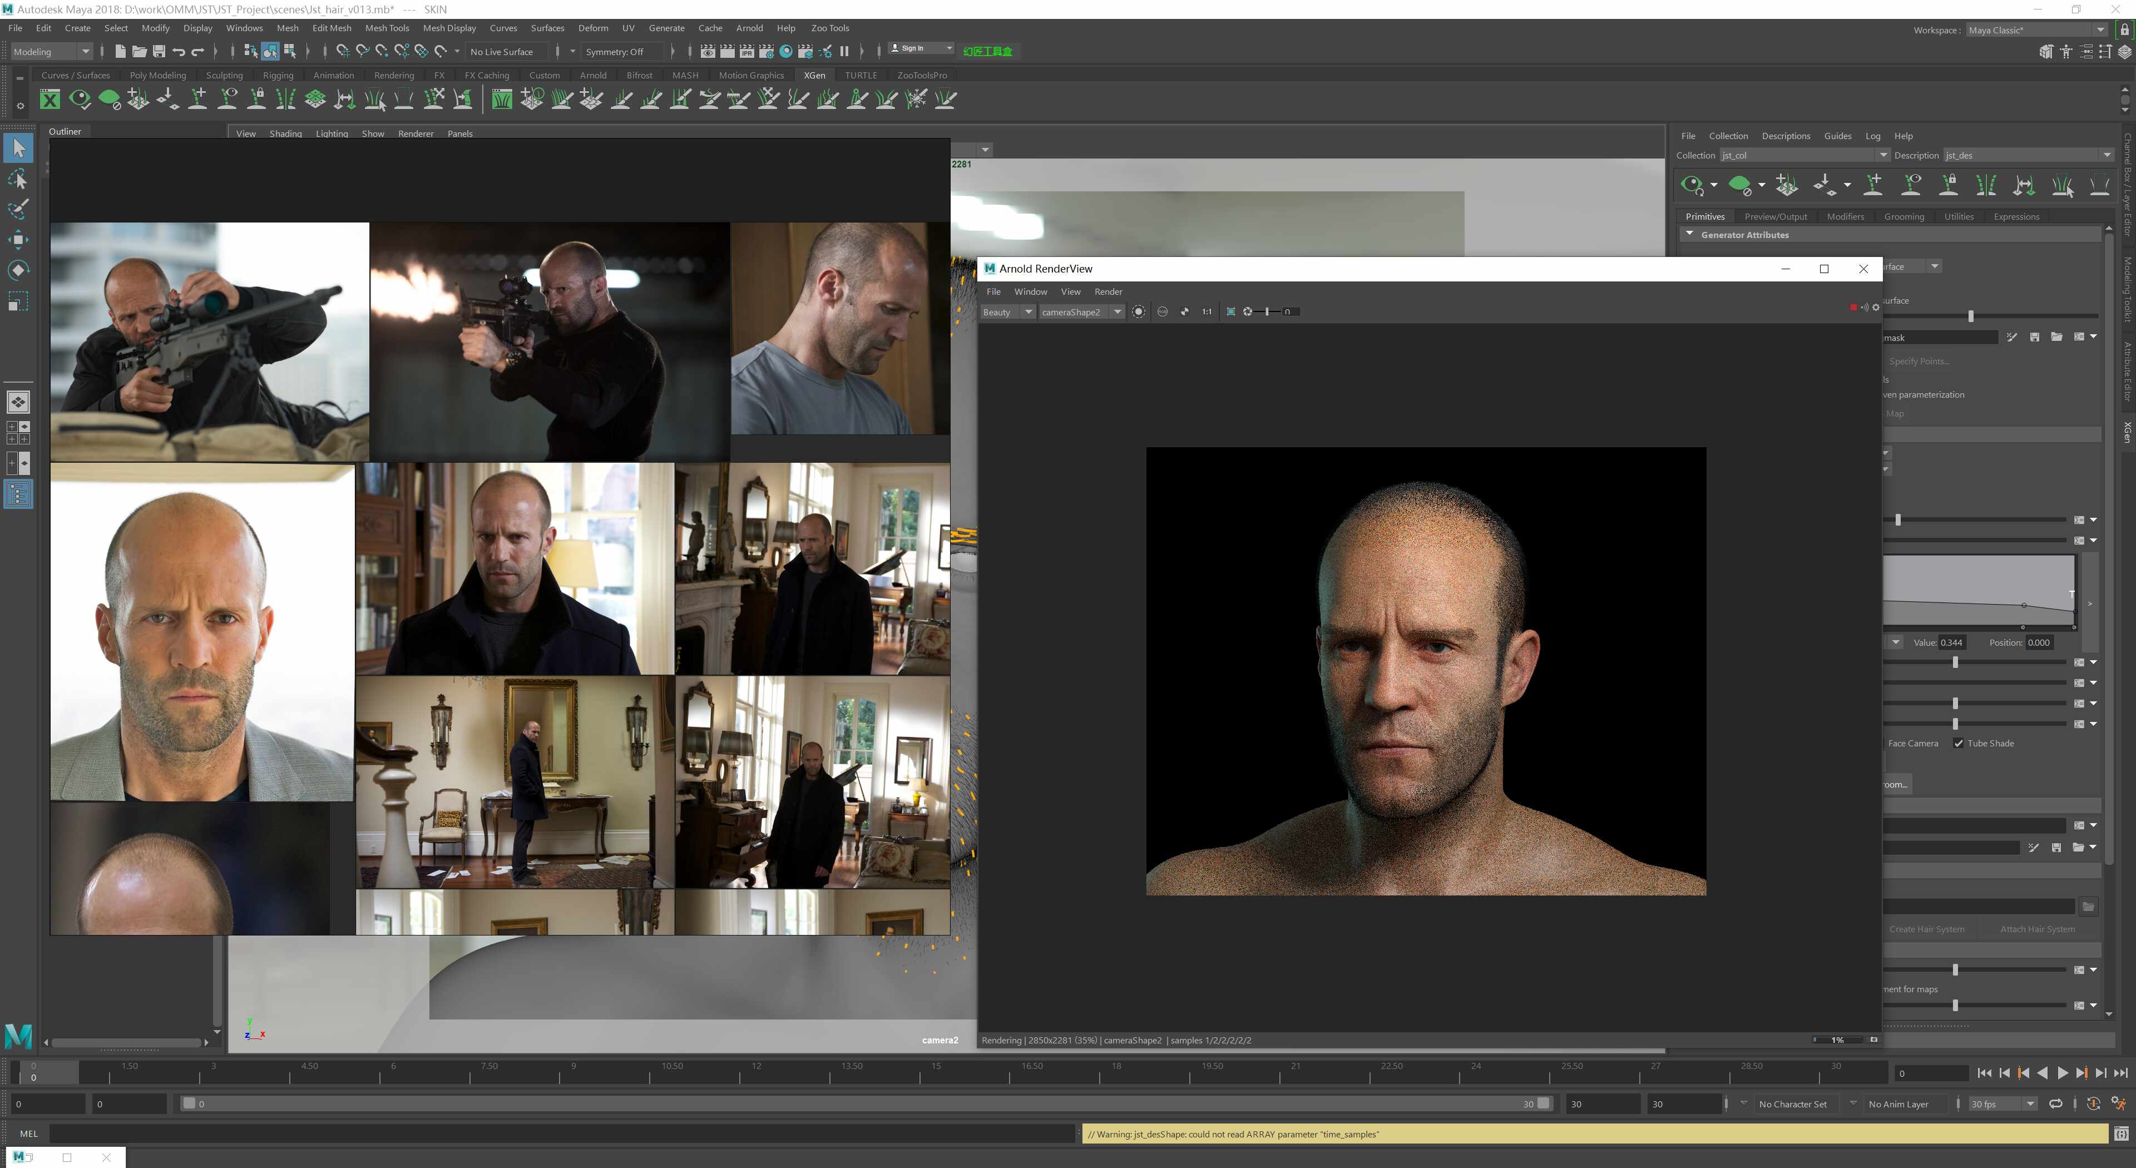
Task: Toggle the Face Camera option
Action: (1912, 744)
